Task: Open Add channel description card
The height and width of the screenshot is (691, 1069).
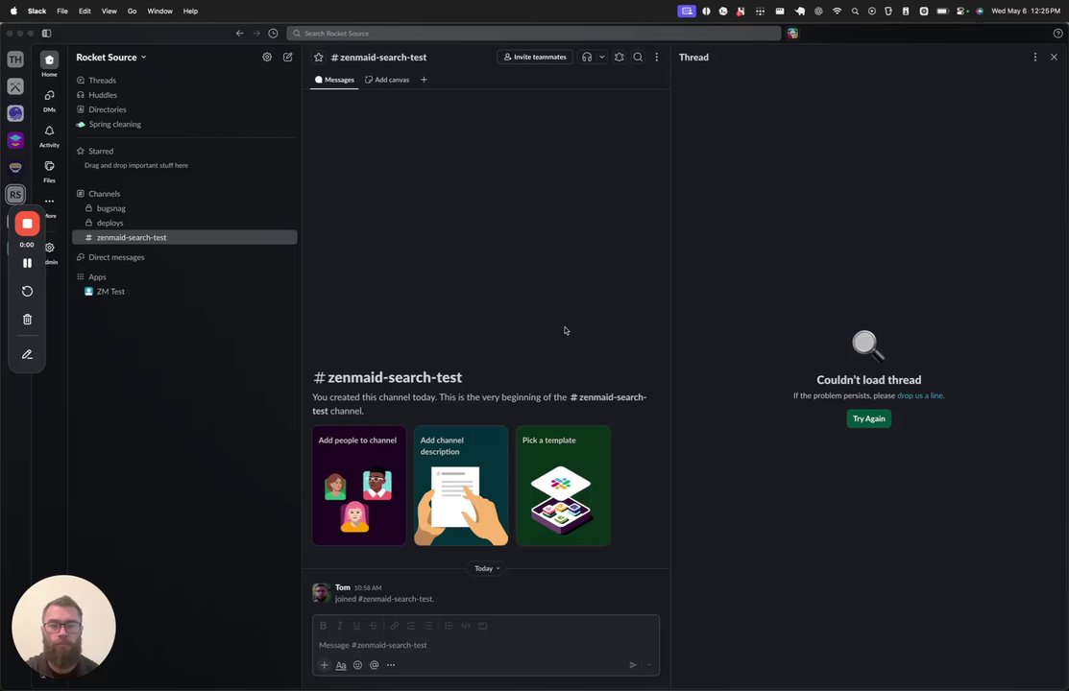Action: (x=461, y=486)
